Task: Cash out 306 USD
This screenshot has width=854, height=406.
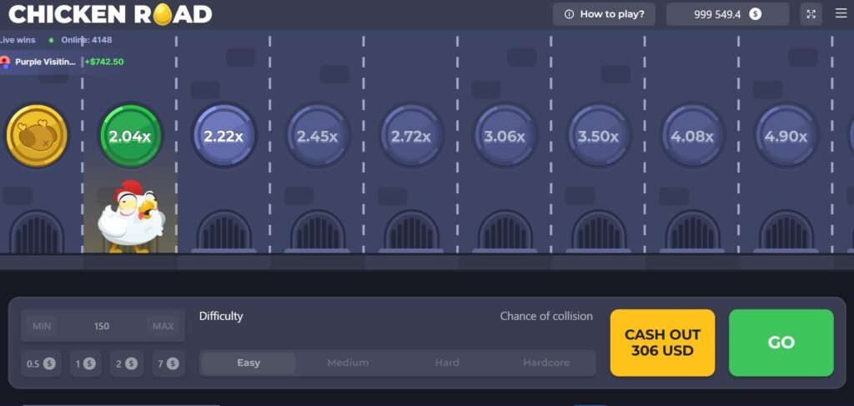Action: click(662, 343)
